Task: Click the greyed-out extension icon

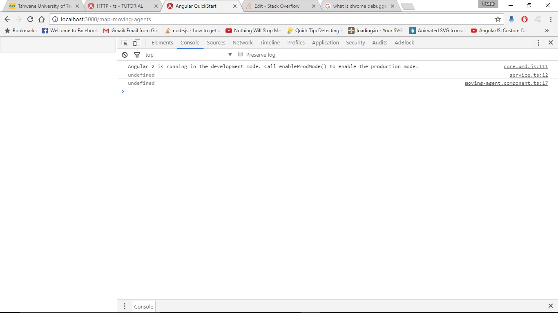Action: [538, 19]
